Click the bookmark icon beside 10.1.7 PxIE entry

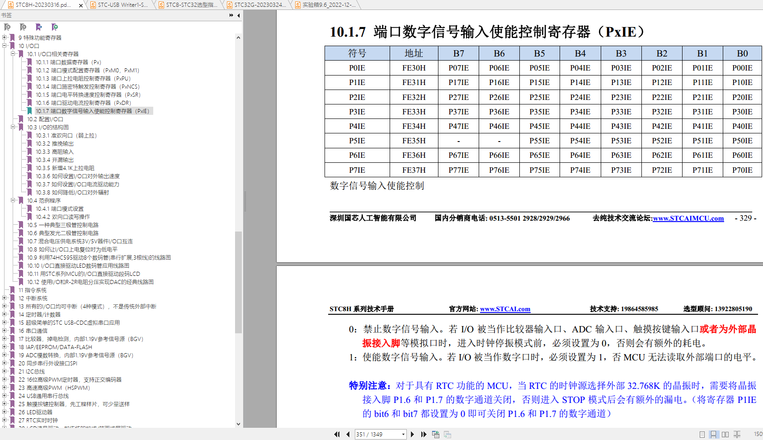[x=29, y=111]
